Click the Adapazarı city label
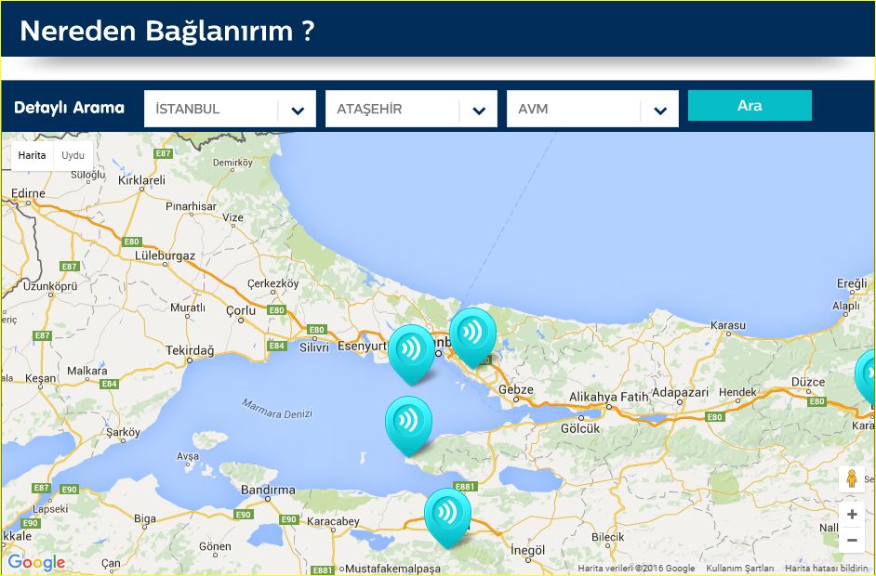Viewport: 876px width, 576px height. tap(680, 392)
